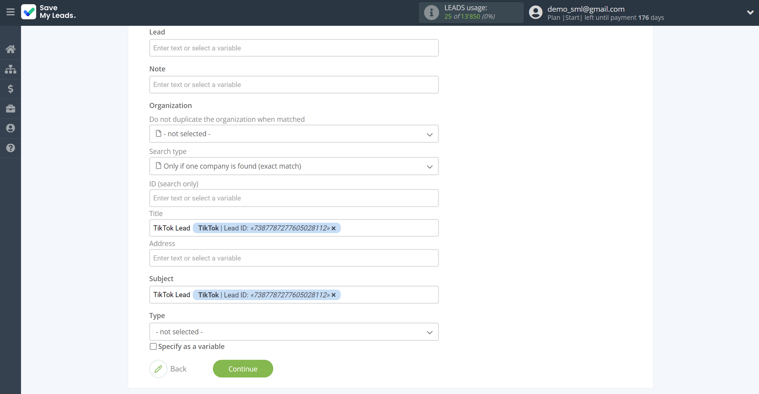
Task: Click the account avatar icon
Action: tap(536, 13)
